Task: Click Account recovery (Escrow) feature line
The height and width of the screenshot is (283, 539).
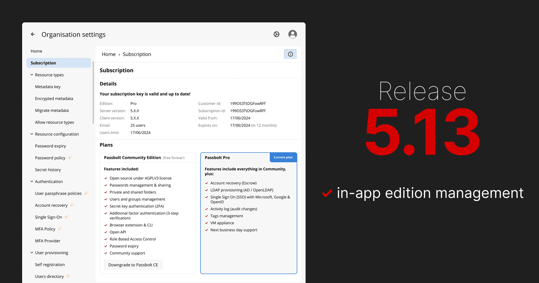Action: click(x=234, y=183)
